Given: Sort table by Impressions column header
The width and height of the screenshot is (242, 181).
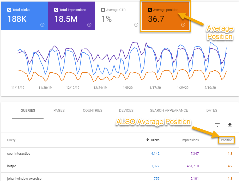Looking at the screenshot, I should (190, 140).
